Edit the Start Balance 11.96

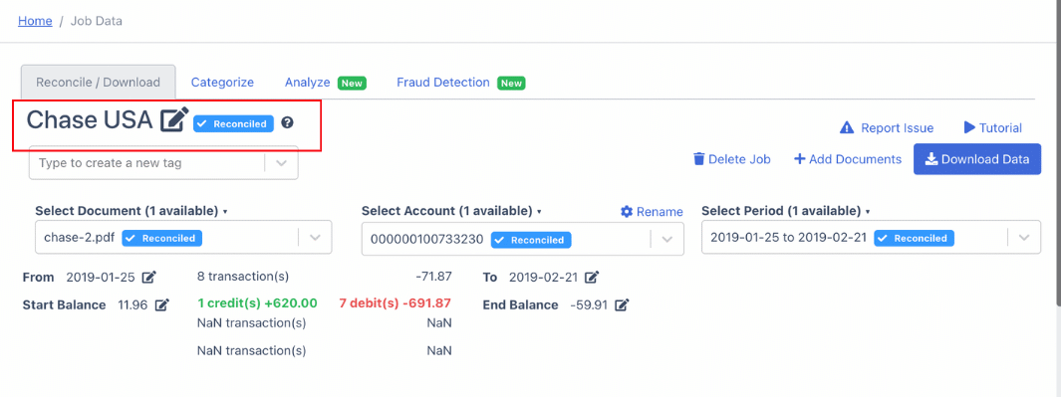click(161, 304)
